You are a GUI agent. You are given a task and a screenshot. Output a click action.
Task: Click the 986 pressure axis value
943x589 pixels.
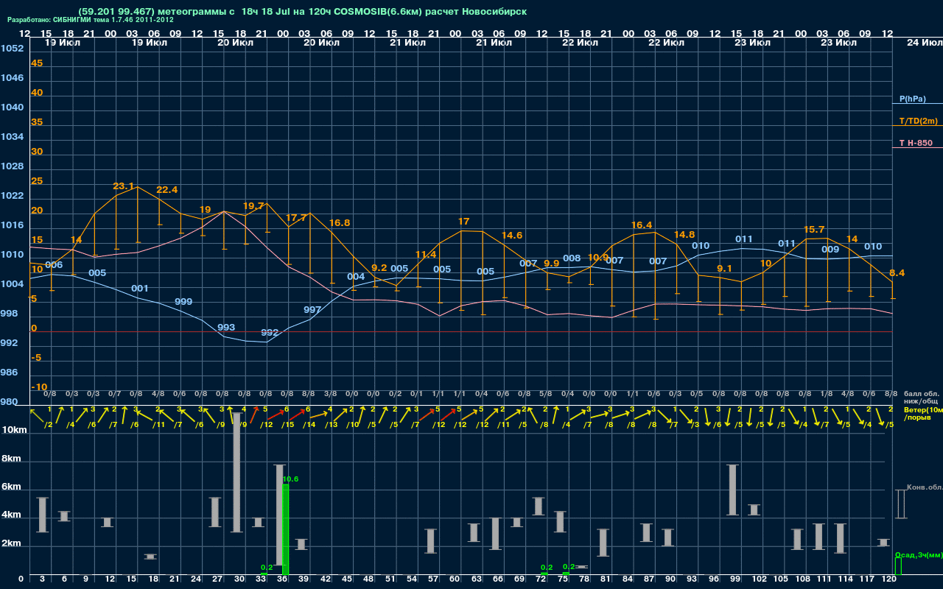(x=9, y=373)
